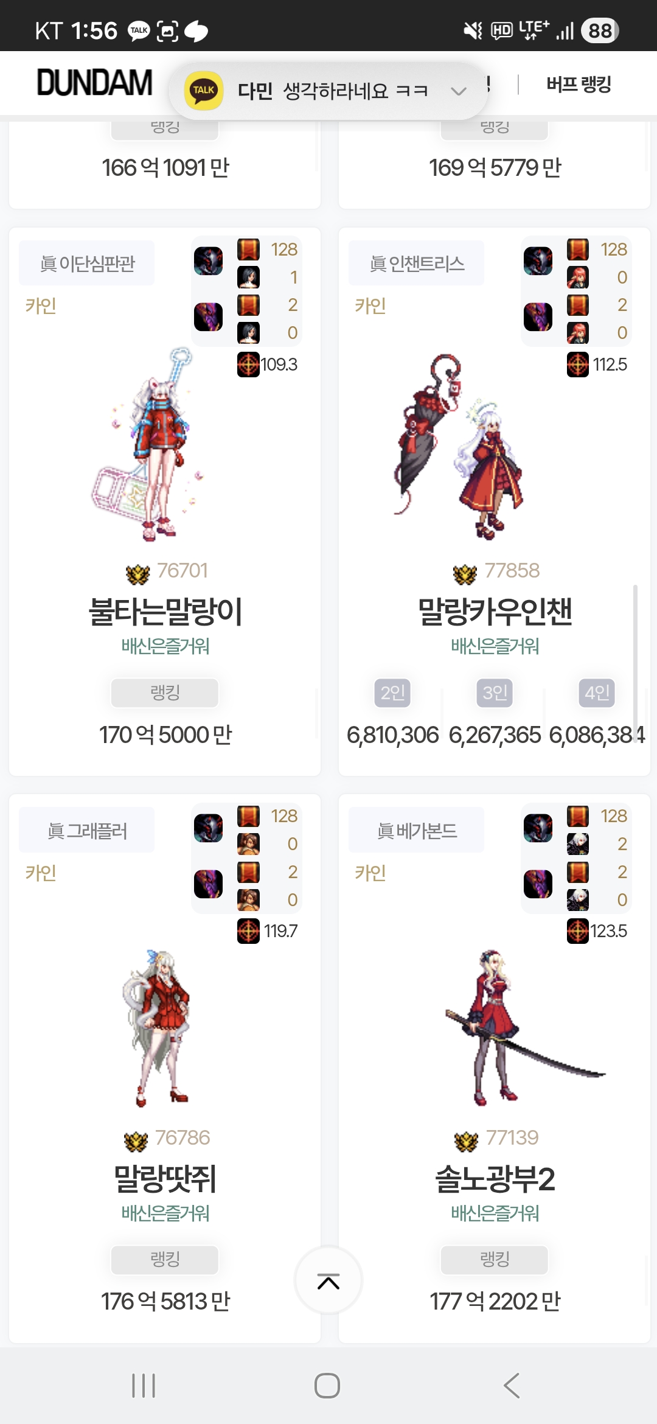
Task: Select the 4인 party option
Action: pyautogui.click(x=597, y=693)
